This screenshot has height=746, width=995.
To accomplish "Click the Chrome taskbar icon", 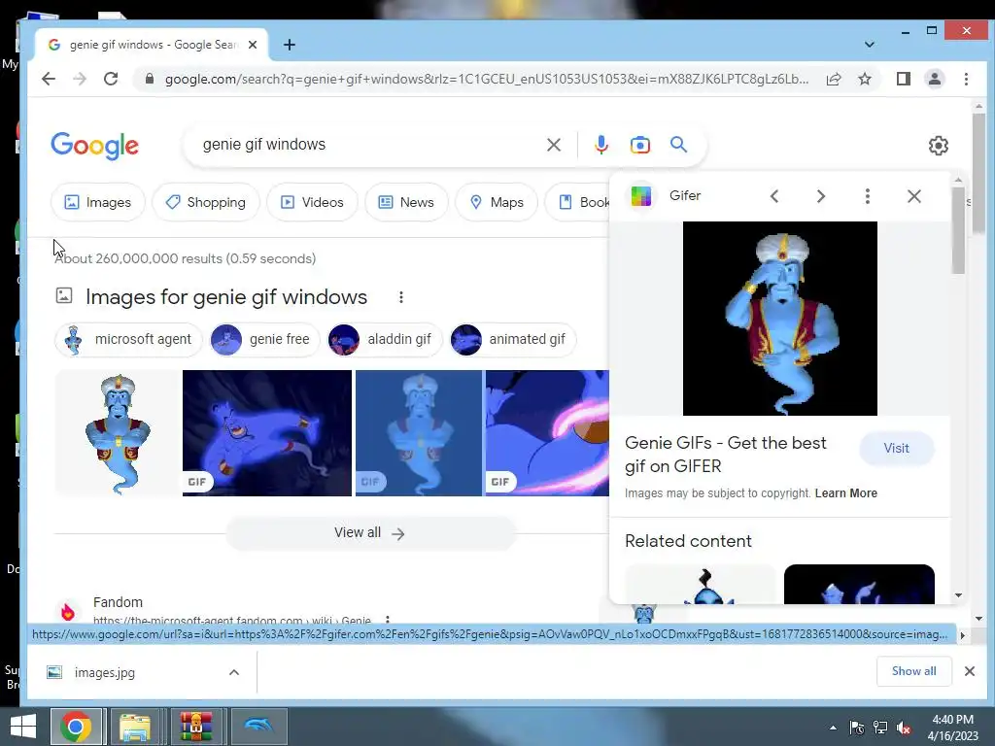I will [76, 727].
